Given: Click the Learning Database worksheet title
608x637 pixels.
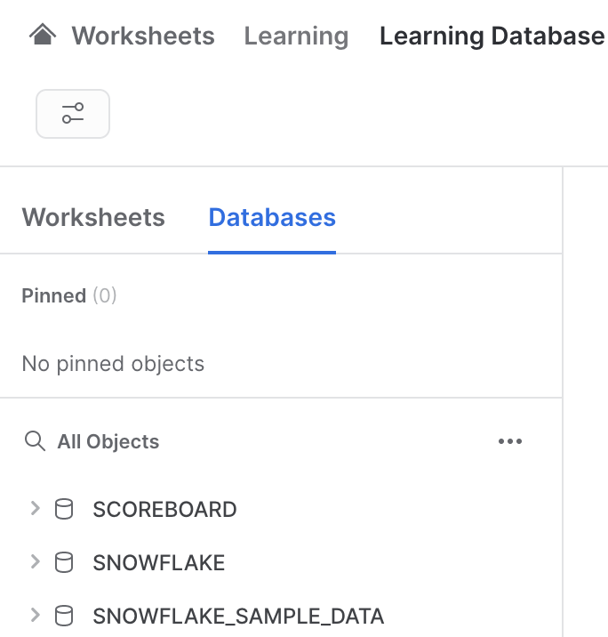Looking at the screenshot, I should pyautogui.click(x=492, y=36).
